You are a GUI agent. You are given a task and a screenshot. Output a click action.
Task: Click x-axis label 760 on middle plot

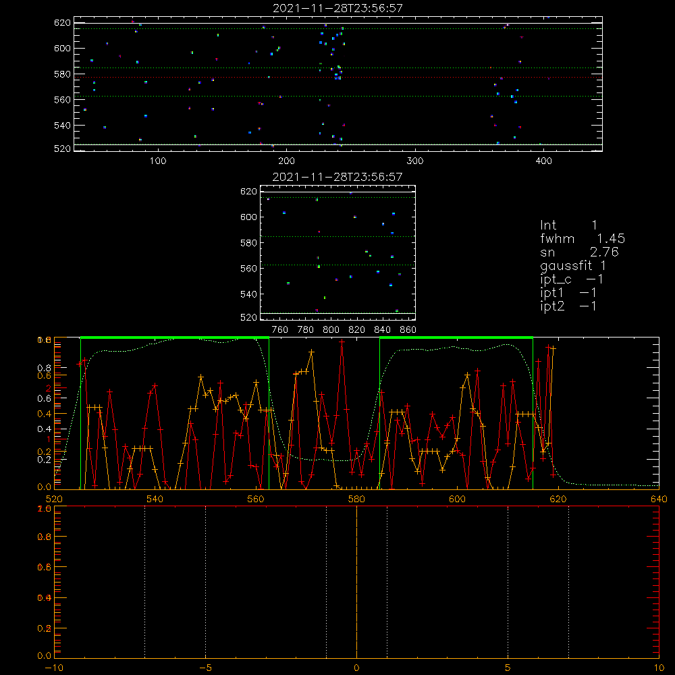click(280, 330)
